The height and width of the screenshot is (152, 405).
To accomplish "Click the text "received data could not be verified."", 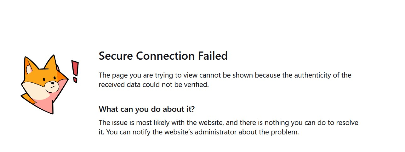I will (x=154, y=84).
